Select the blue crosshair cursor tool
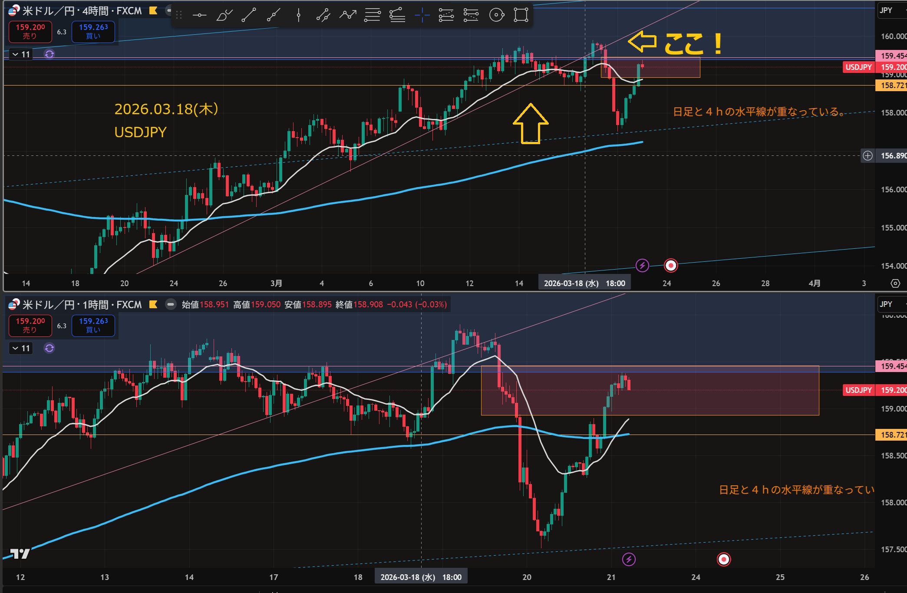Viewport: 907px width, 593px height. (422, 15)
